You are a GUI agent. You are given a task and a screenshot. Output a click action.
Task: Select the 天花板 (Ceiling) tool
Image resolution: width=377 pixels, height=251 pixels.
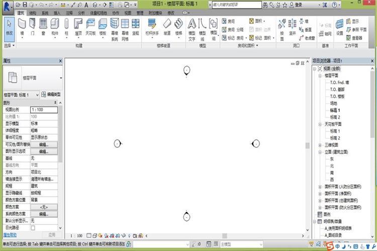[90, 28]
